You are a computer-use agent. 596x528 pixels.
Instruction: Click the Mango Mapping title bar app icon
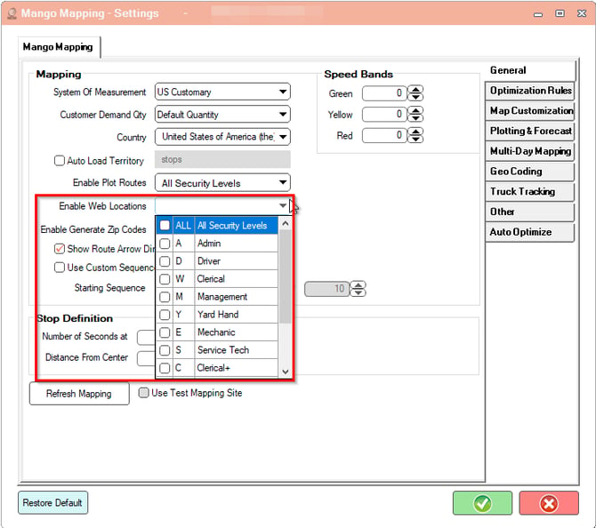point(12,13)
